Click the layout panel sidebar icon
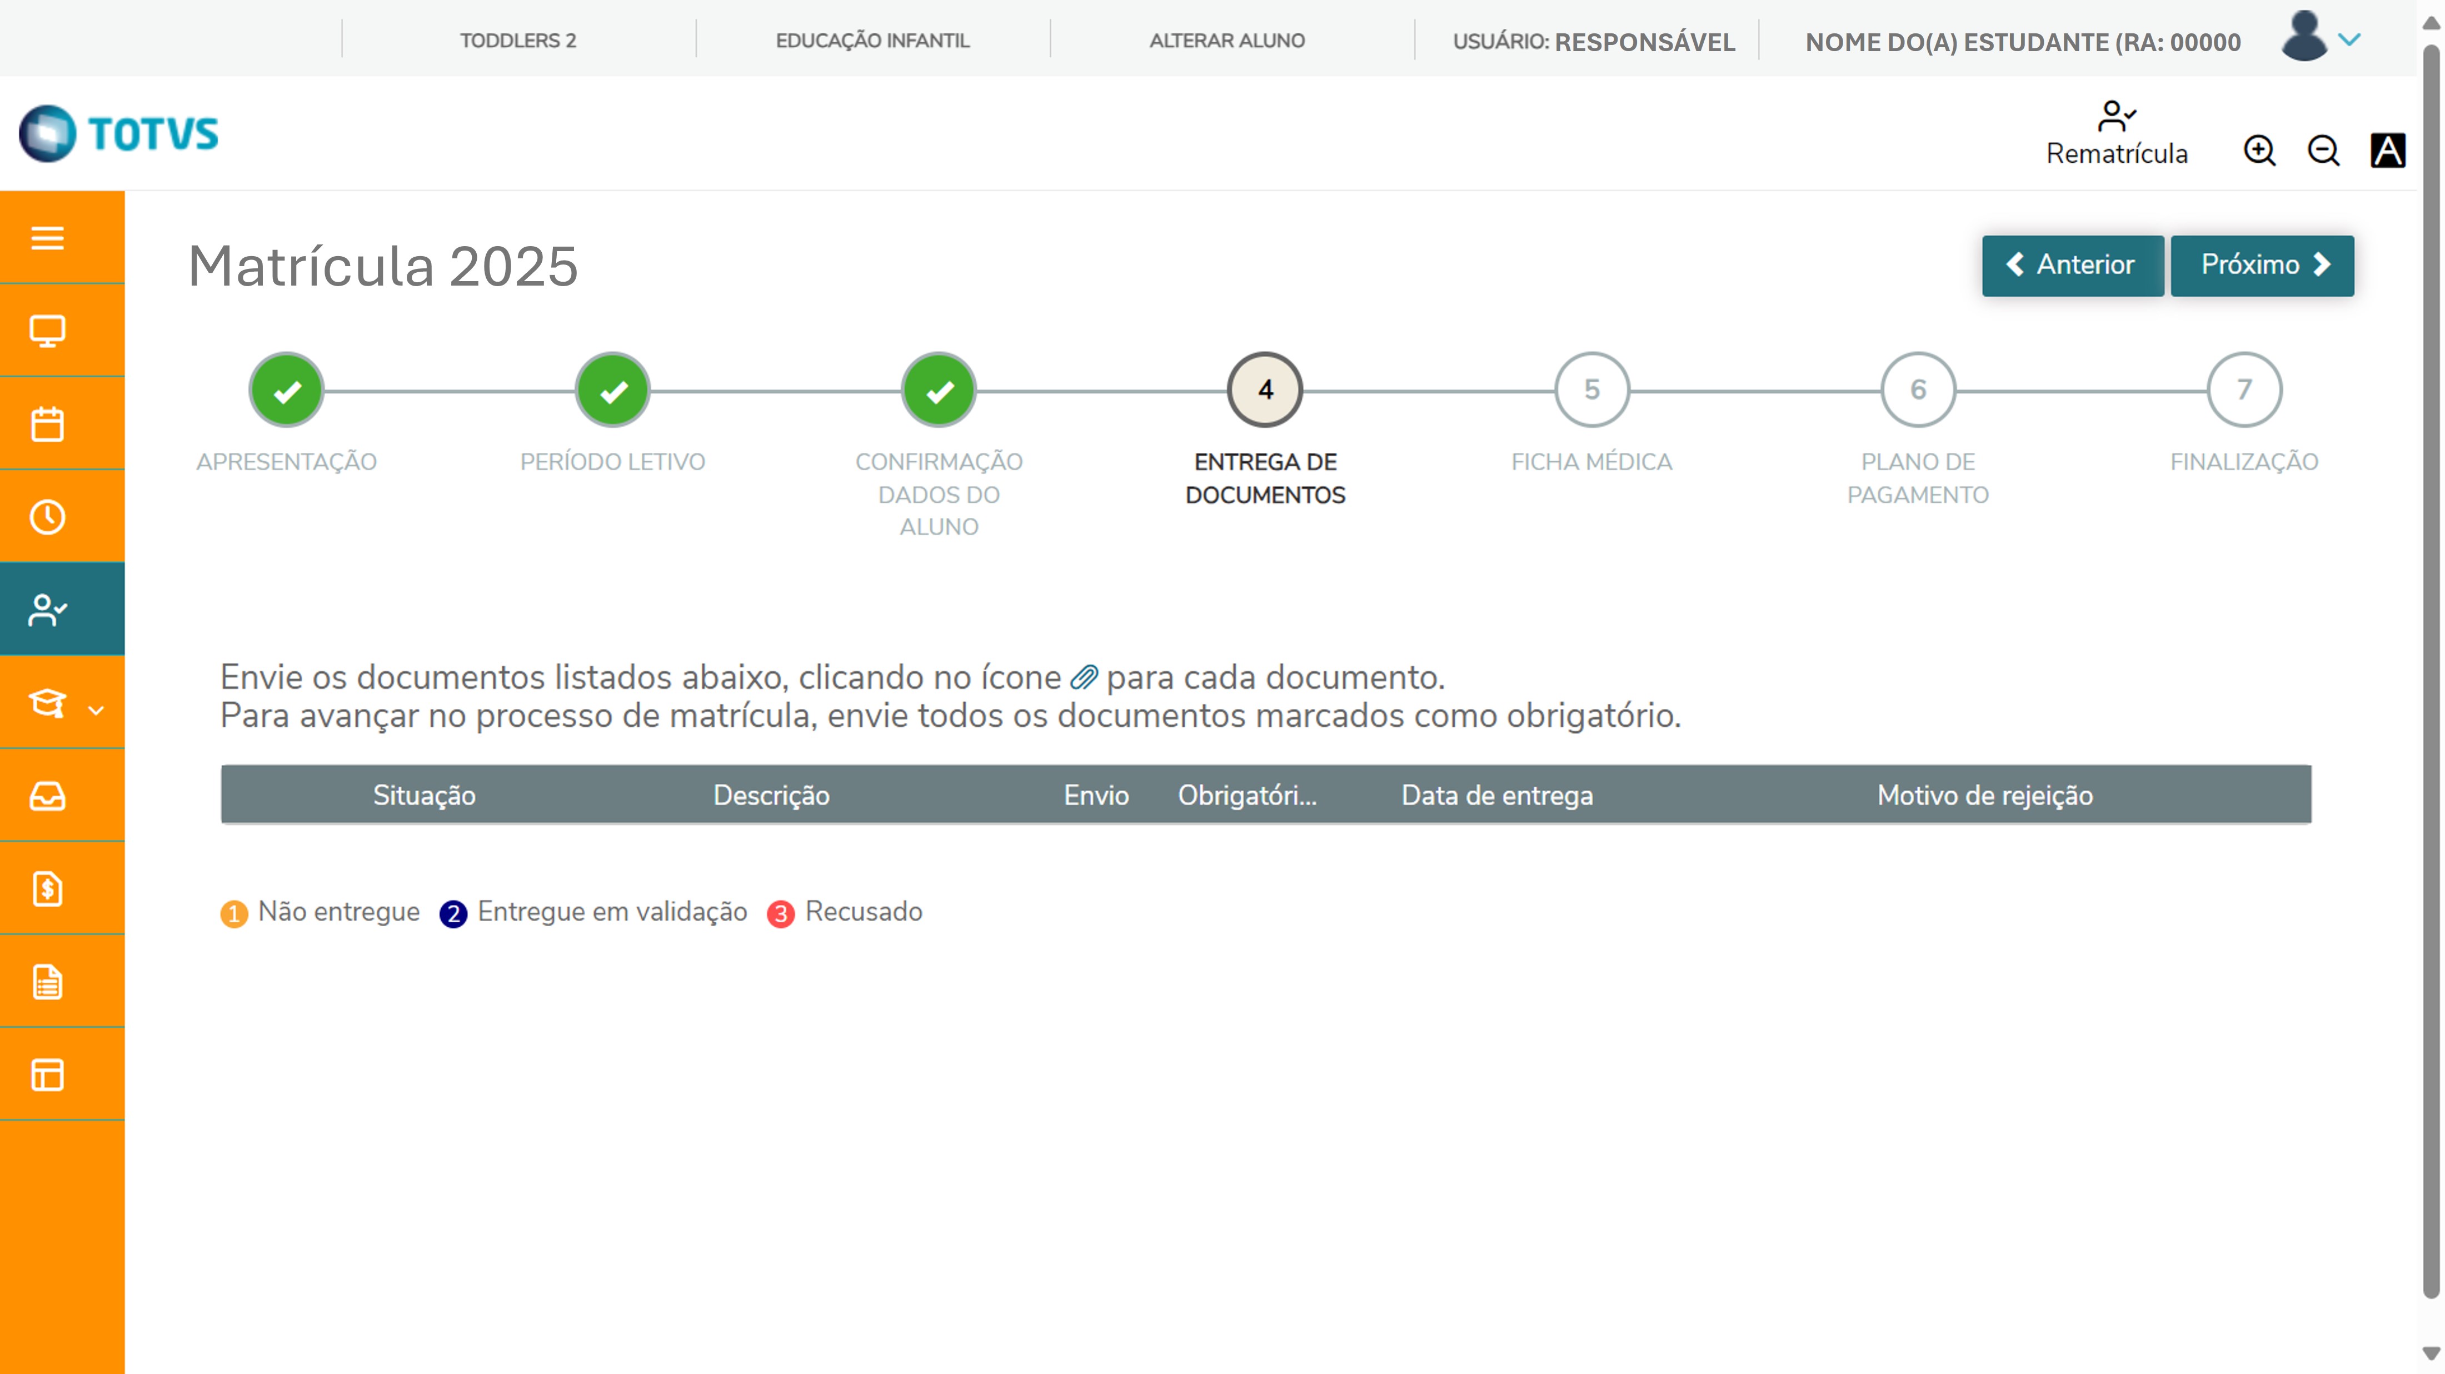 (47, 1074)
